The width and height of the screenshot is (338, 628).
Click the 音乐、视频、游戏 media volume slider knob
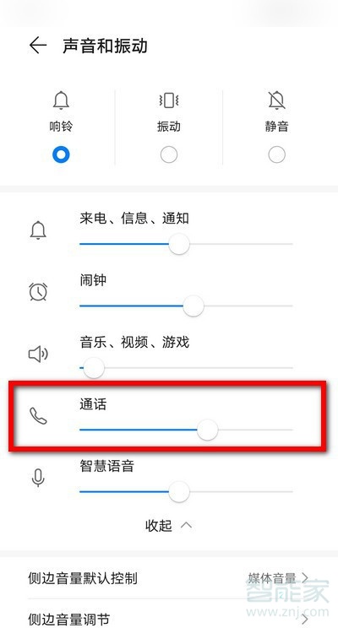[94, 368]
